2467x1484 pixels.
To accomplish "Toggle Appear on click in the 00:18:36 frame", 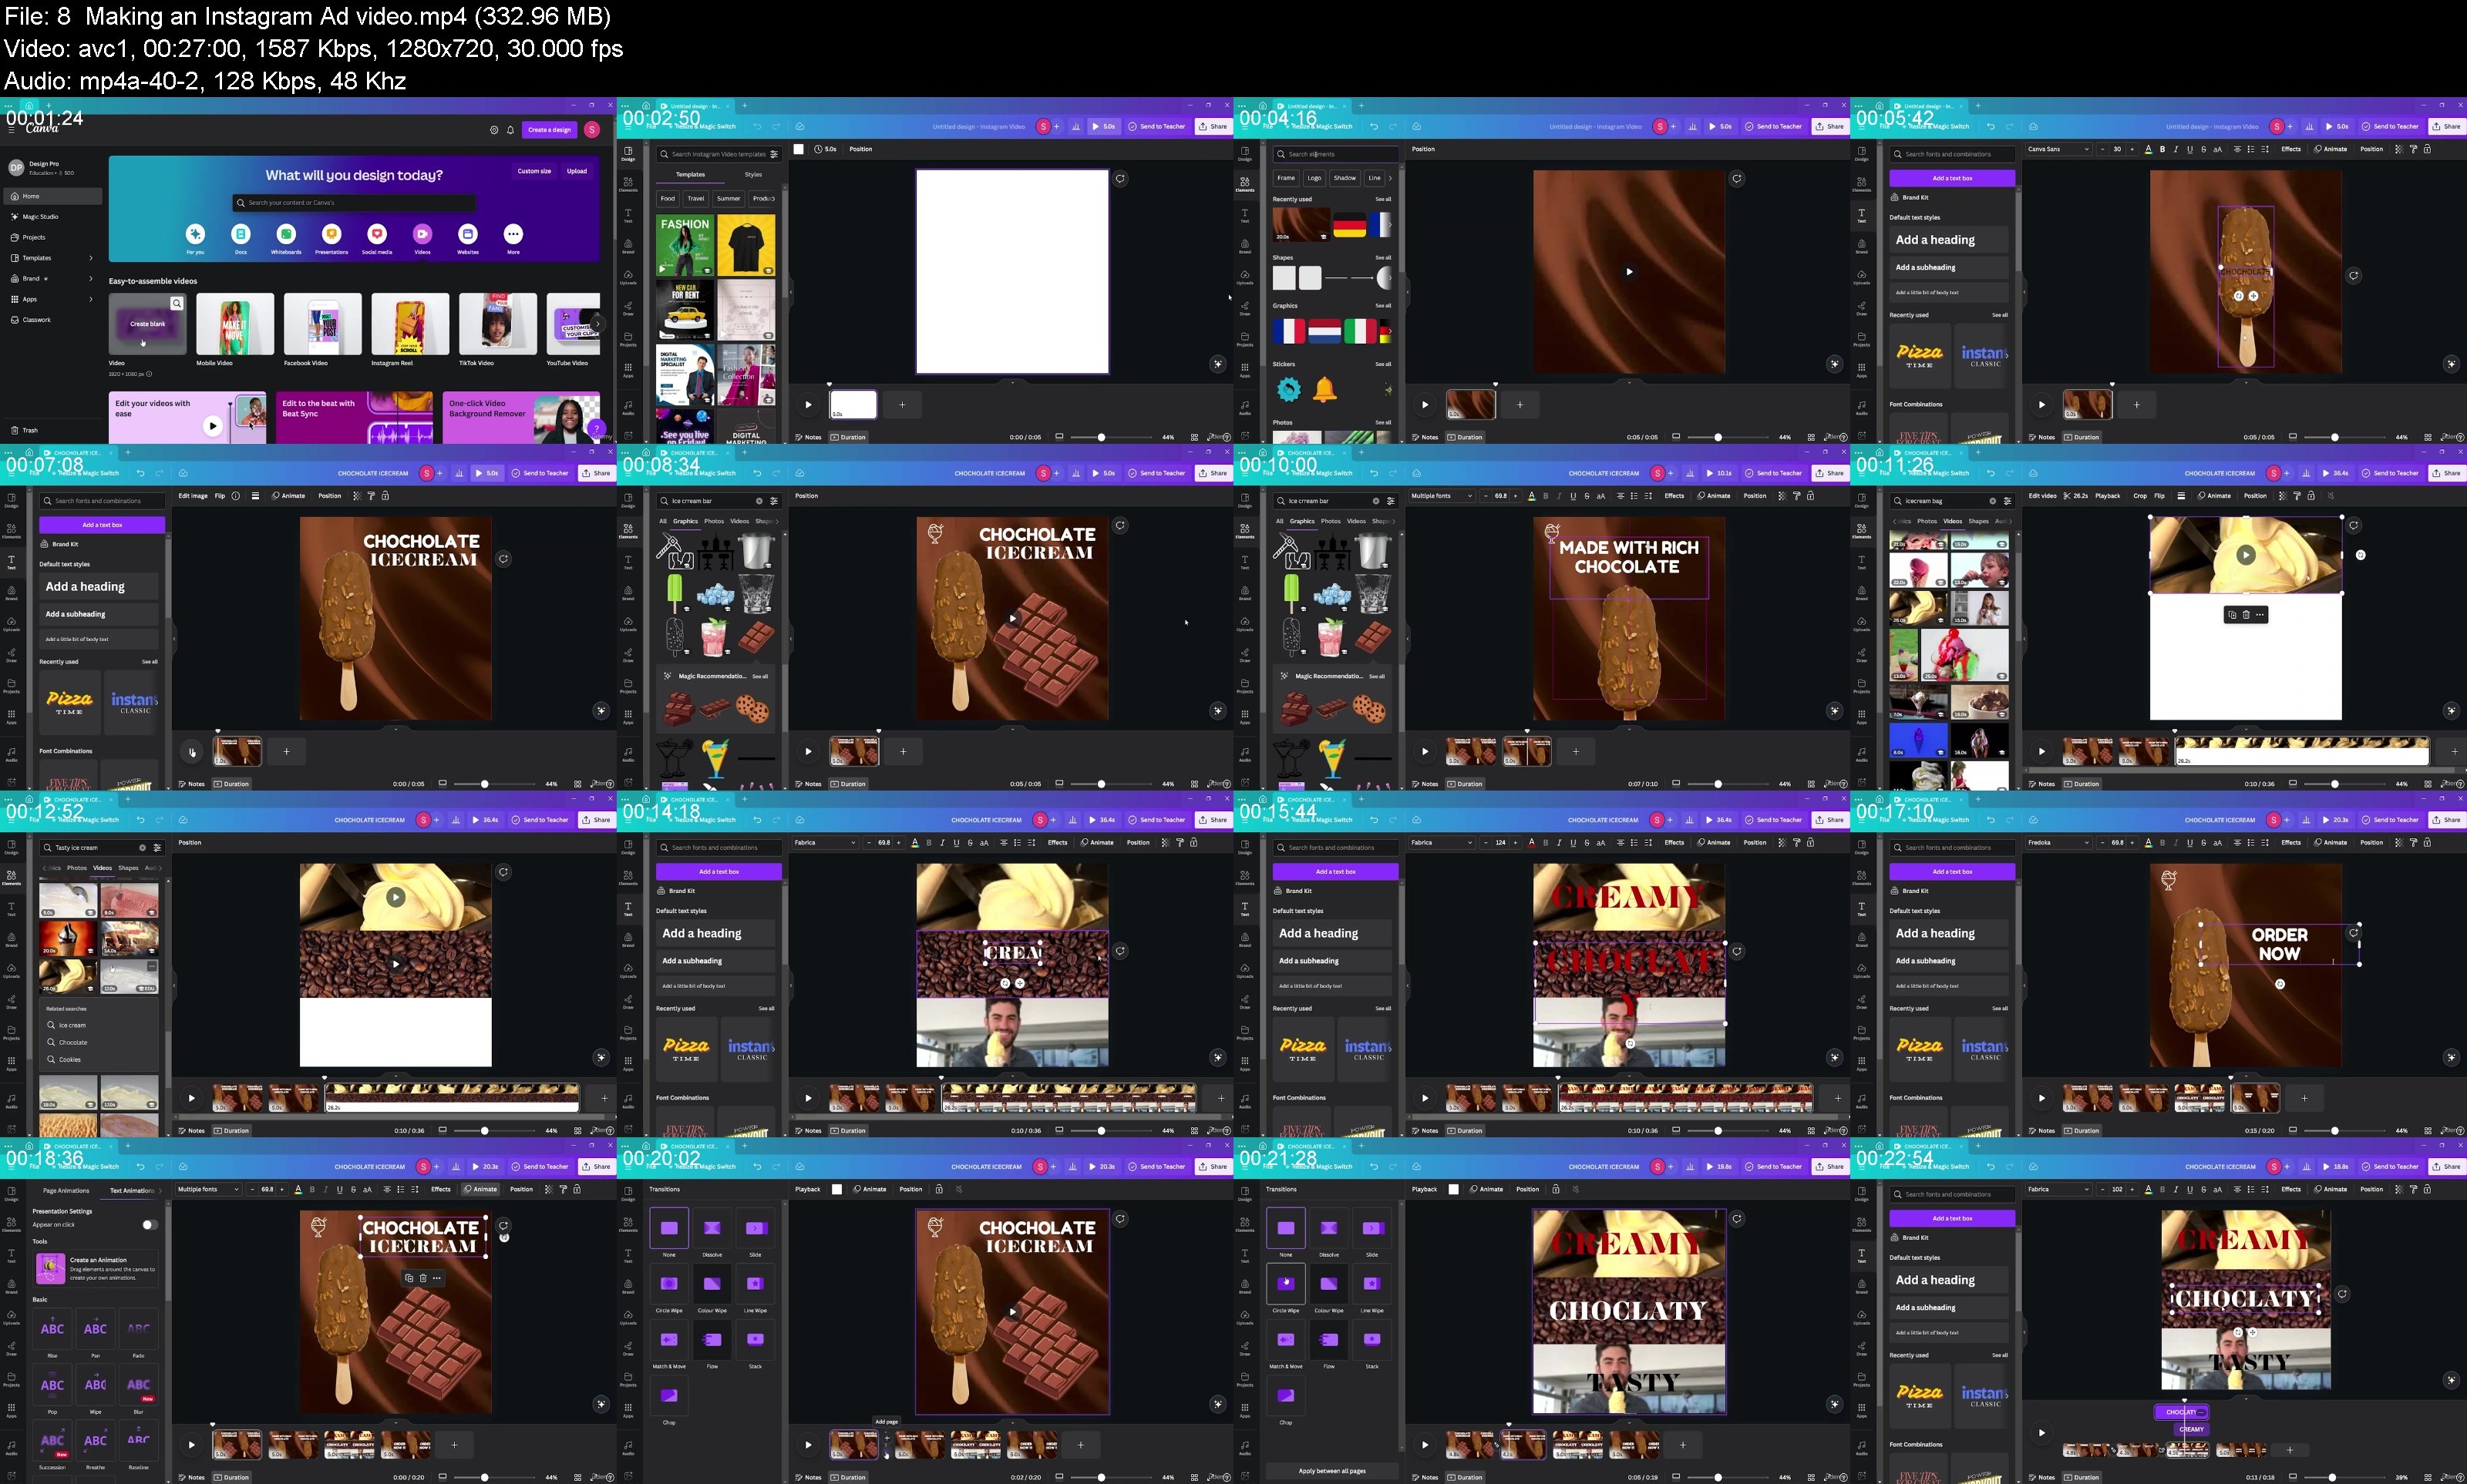I will (150, 1225).
